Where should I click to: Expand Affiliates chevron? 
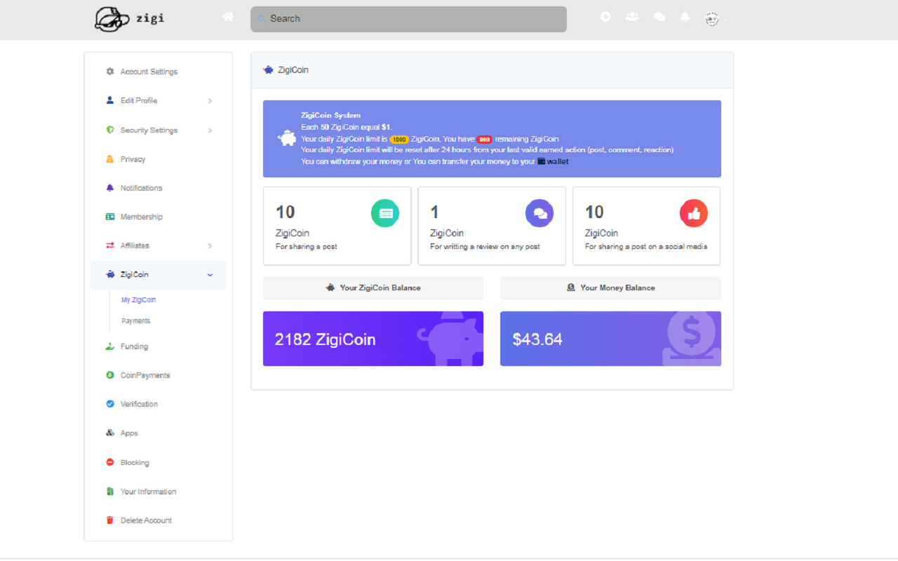pyautogui.click(x=210, y=246)
